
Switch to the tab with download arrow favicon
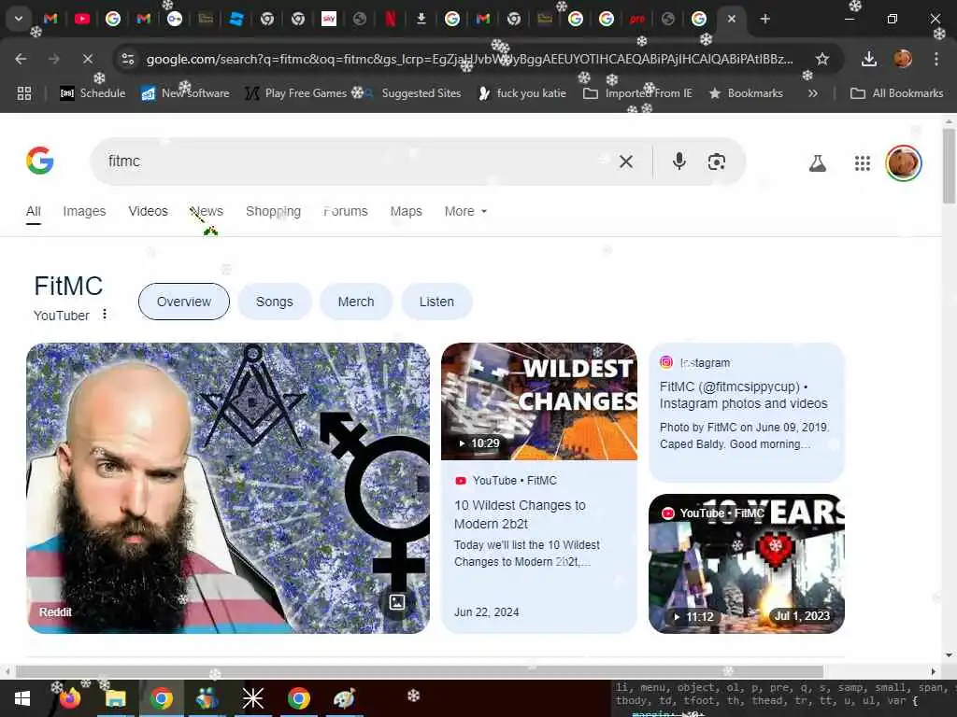[421, 19]
